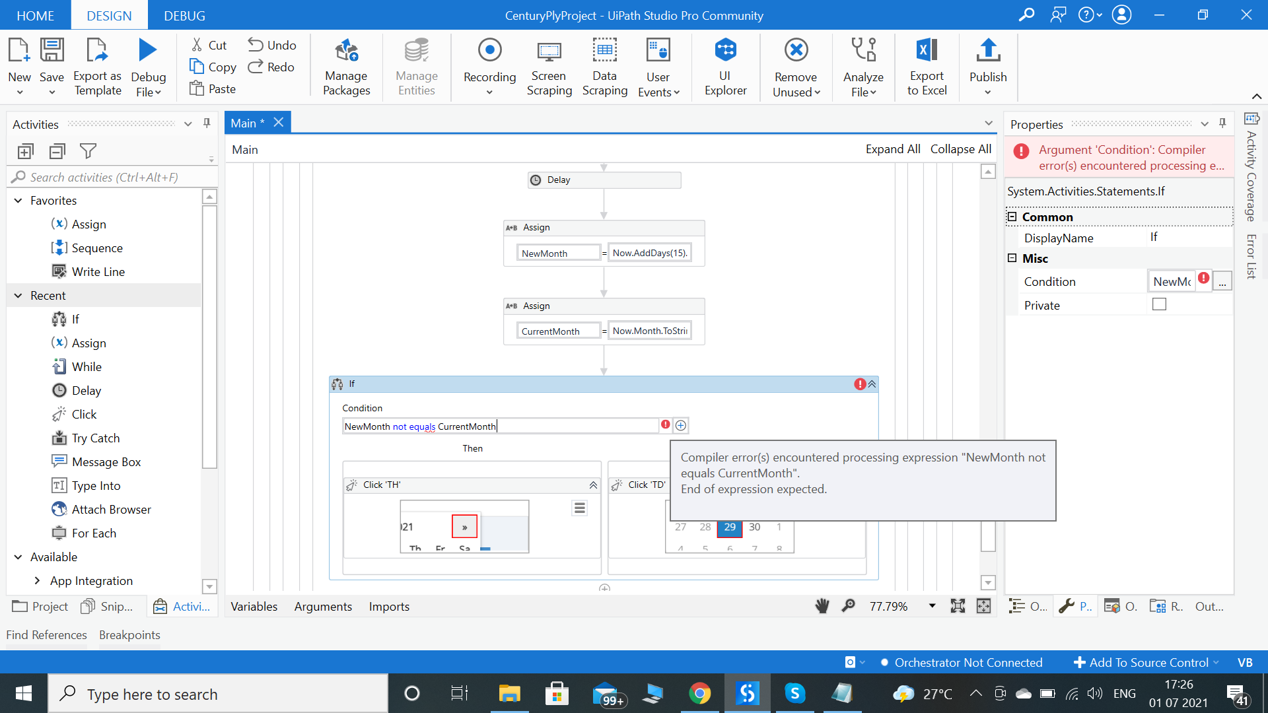The width and height of the screenshot is (1268, 713).
Task: Expand App Integration tree node
Action: [37, 580]
